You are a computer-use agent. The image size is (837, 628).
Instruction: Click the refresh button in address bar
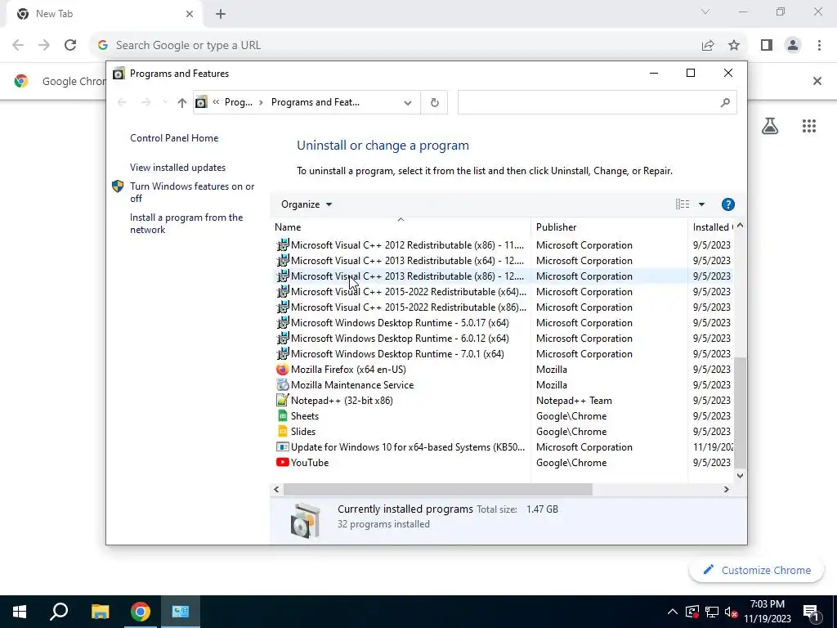coord(435,102)
